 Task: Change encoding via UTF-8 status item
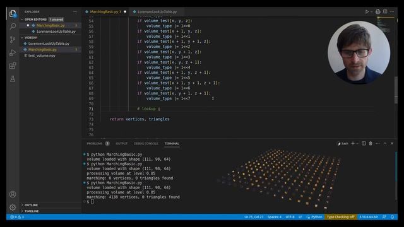290,217
